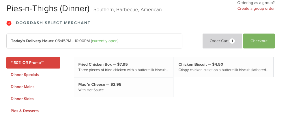Screen dimensions: 290x119
Task: Open the Dinner Specials menu section
Action: tap(25, 75)
